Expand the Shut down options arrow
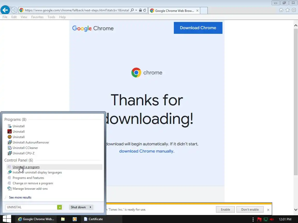Viewport: 298px width, 223px height. click(x=91, y=207)
